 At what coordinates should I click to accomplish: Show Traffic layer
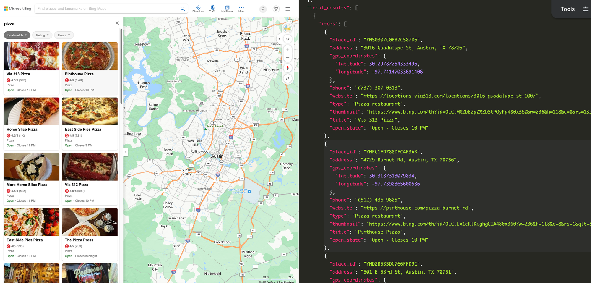pos(213,9)
